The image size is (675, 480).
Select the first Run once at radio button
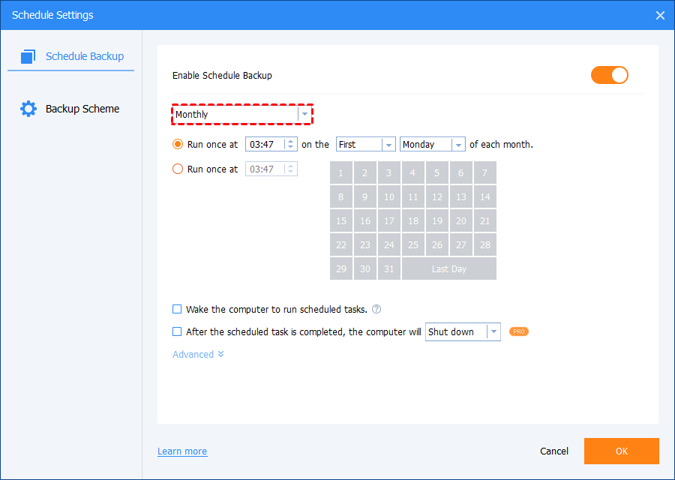pos(178,145)
